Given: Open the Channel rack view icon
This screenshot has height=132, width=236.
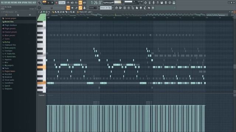Looking at the screenshot, I should click(125, 8).
